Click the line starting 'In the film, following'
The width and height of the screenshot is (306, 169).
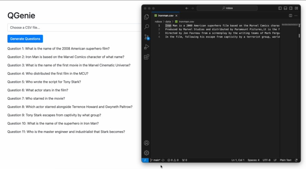click(222, 37)
